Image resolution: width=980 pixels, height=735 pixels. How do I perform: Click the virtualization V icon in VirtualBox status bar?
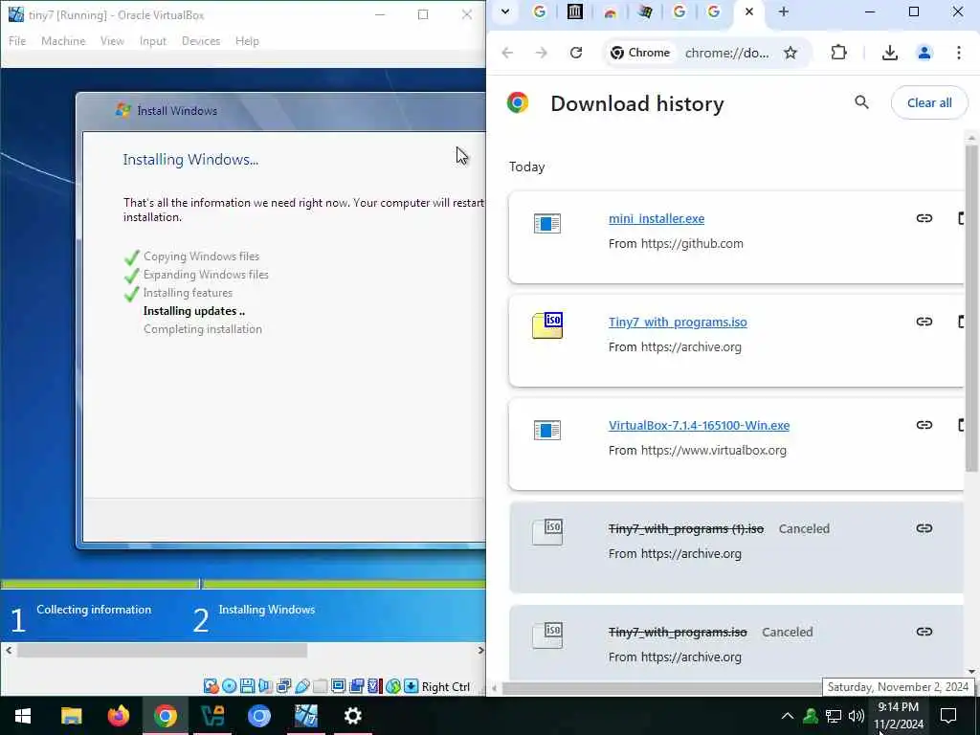pyautogui.click(x=374, y=686)
